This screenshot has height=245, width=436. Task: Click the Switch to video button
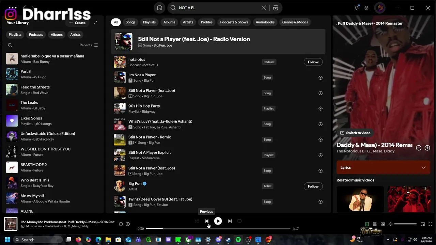click(x=355, y=133)
